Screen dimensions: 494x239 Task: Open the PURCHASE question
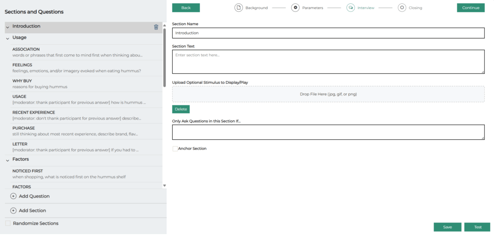click(87, 131)
